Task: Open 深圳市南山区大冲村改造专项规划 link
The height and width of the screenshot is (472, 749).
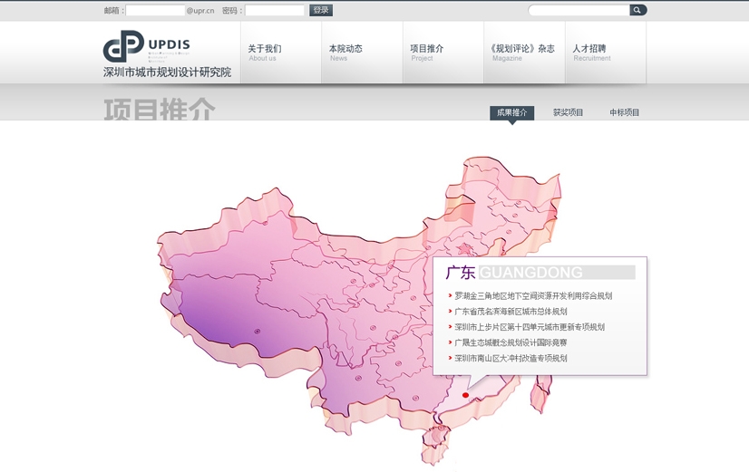Action: pyautogui.click(x=511, y=359)
